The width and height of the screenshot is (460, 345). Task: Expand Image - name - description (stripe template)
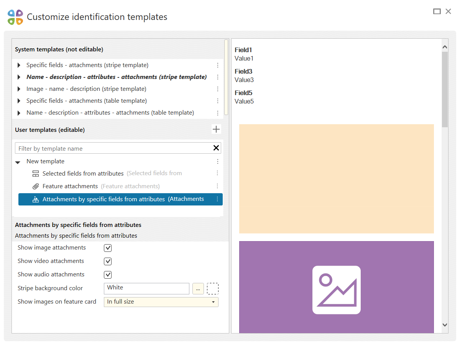coord(19,89)
